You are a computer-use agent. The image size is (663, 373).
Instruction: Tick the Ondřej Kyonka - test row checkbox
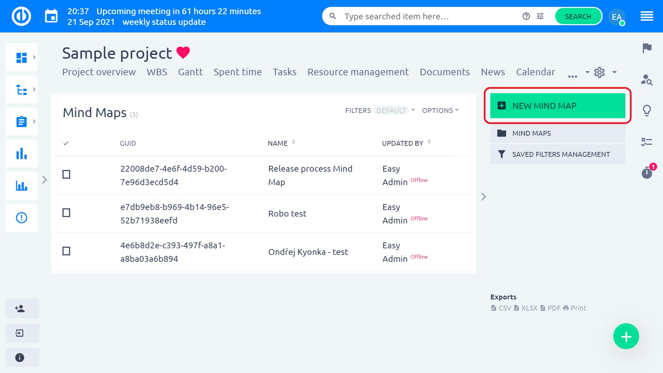[x=66, y=251]
